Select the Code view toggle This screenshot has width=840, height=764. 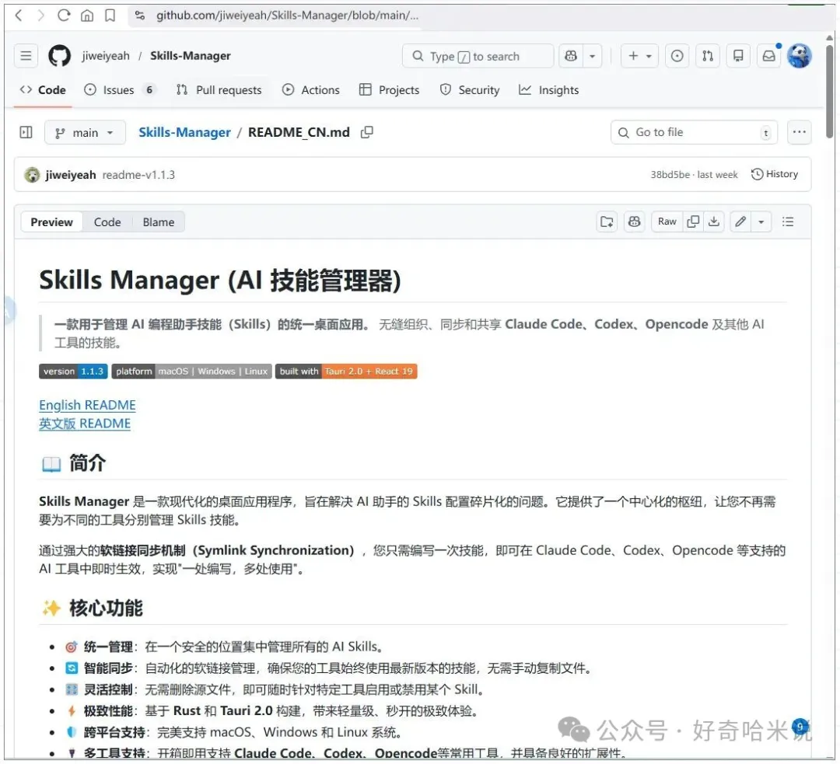107,222
